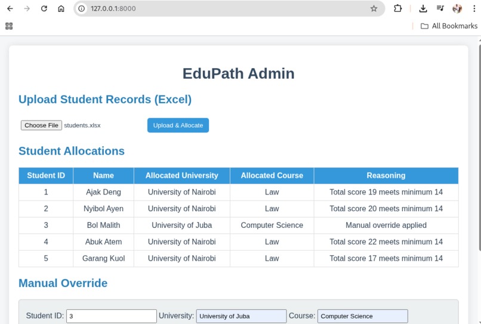Click Law in Abuk Atem's row
481x324 pixels.
272,242
